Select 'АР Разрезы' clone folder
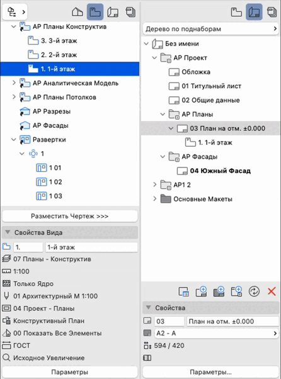 click(52, 111)
